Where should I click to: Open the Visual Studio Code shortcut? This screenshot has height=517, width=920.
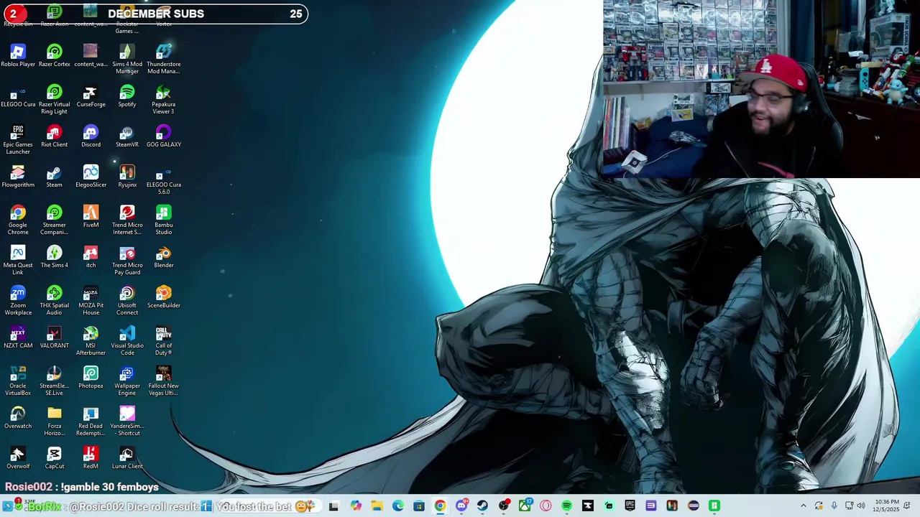127,340
